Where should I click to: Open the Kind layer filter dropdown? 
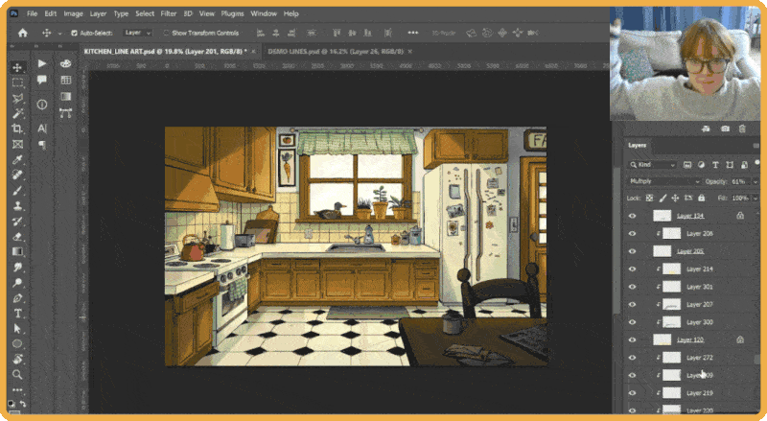click(653, 165)
